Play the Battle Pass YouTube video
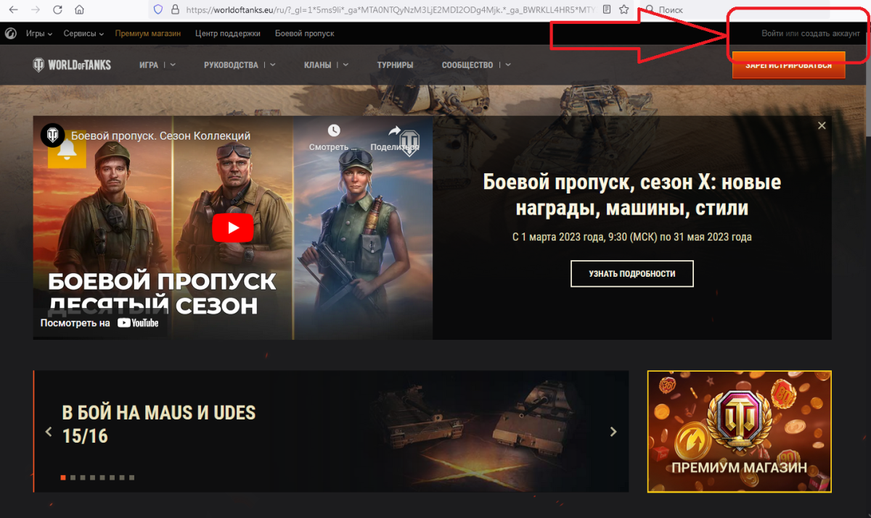Image resolution: width=871 pixels, height=518 pixels. 232,227
